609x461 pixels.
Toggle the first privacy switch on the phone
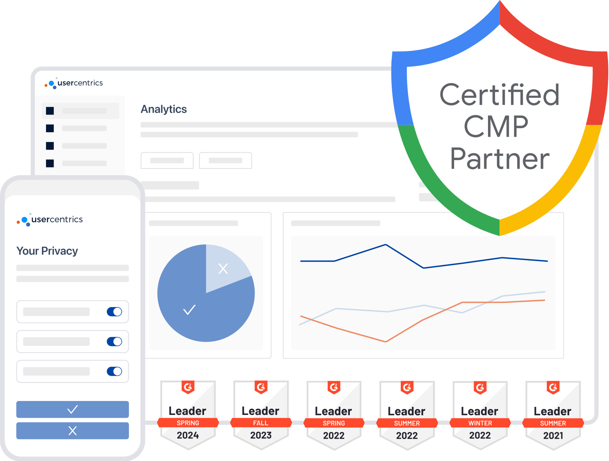114,312
